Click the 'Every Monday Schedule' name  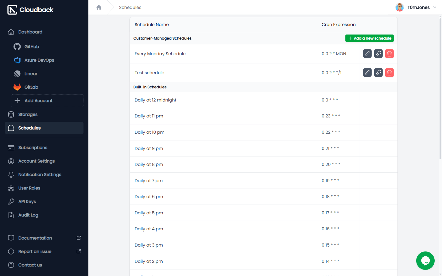(x=160, y=54)
